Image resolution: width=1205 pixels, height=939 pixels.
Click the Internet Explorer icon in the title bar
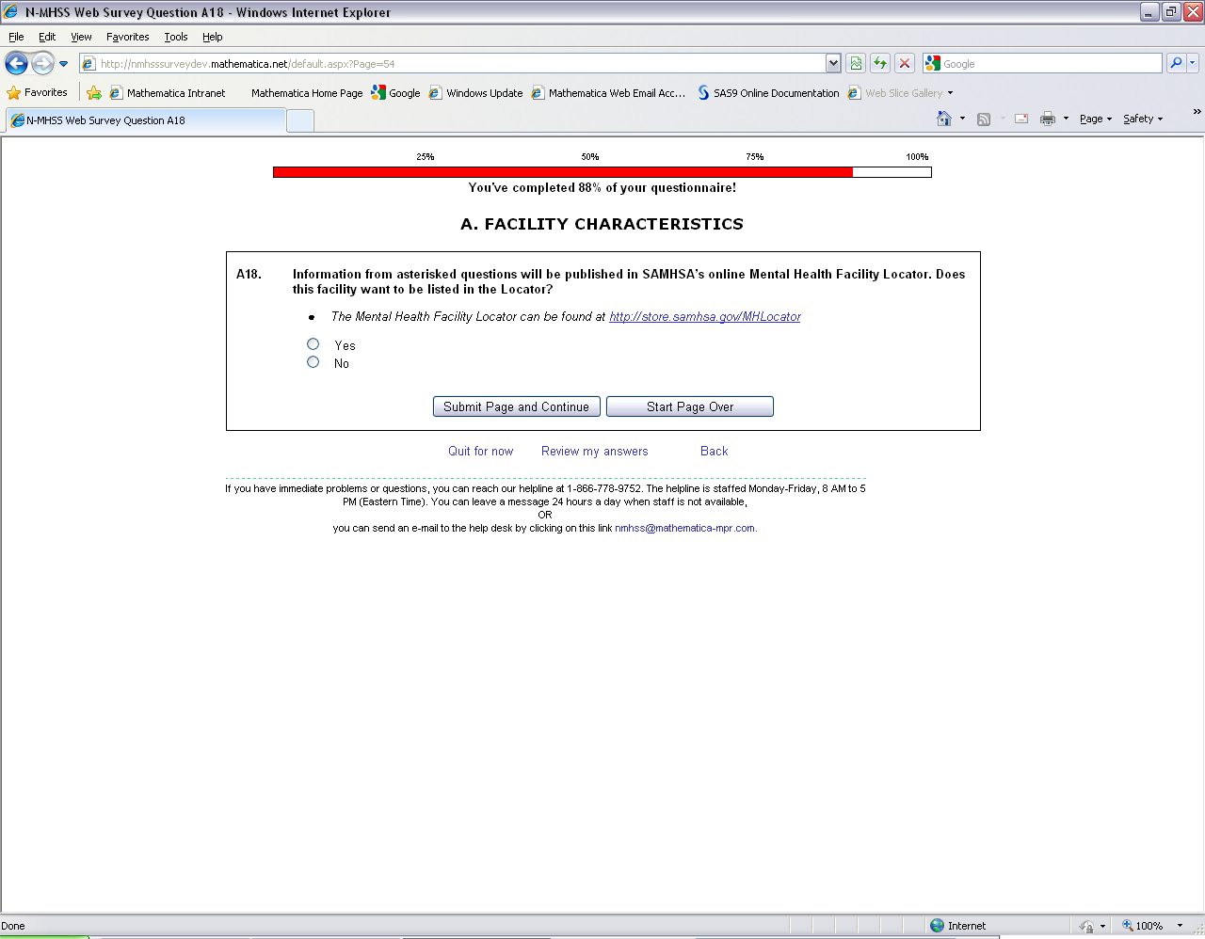pos(11,12)
